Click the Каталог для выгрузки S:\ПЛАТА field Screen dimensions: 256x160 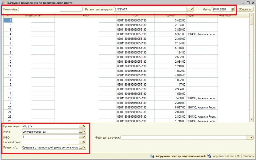coord(150,9)
